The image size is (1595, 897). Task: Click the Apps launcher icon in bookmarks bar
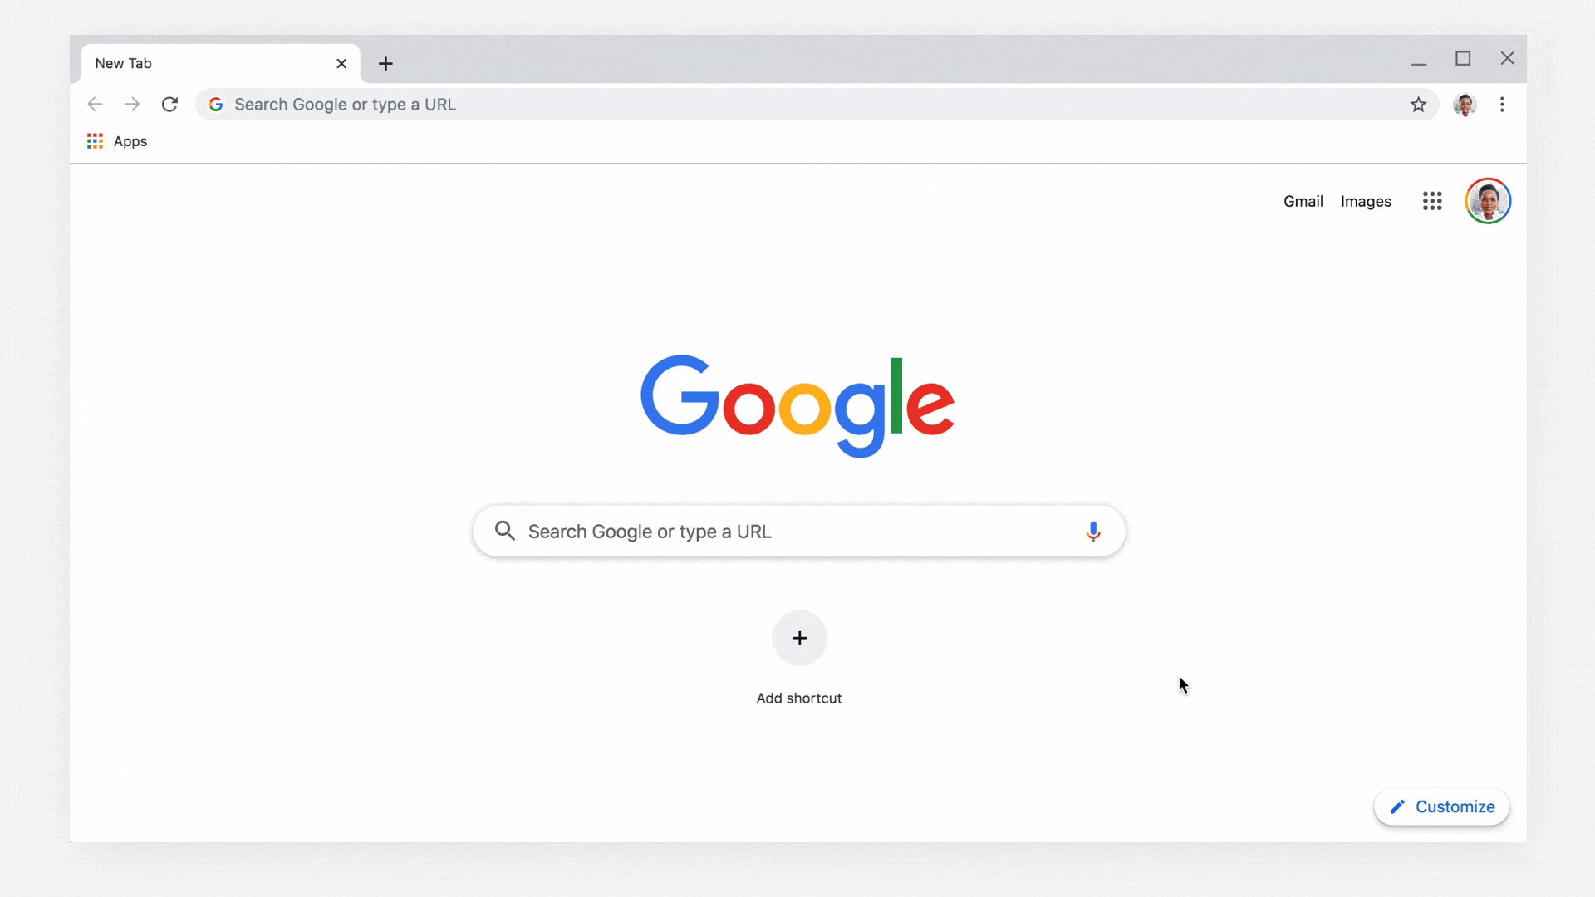(94, 140)
